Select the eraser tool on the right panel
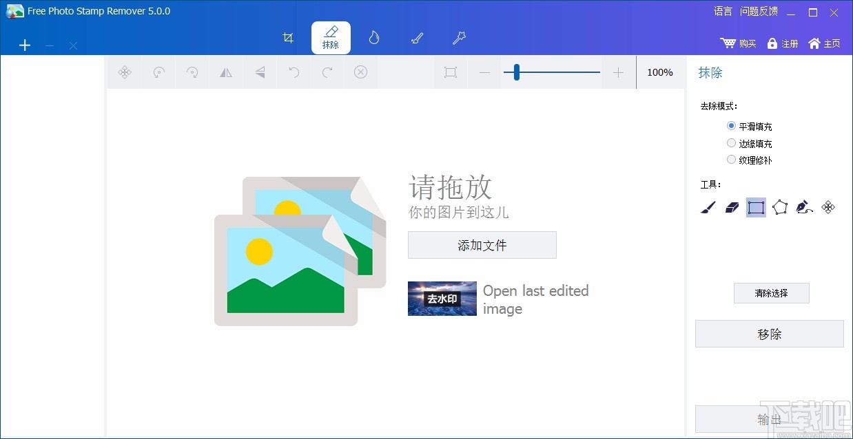The image size is (853, 439). click(x=732, y=207)
